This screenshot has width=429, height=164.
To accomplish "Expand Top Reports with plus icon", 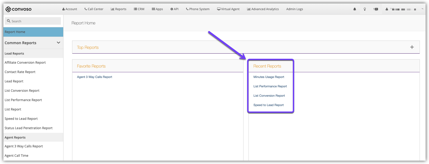I will (412, 47).
